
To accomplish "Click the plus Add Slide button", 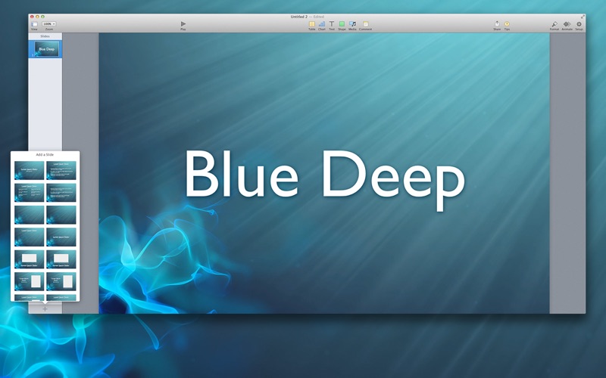I will pos(45,308).
